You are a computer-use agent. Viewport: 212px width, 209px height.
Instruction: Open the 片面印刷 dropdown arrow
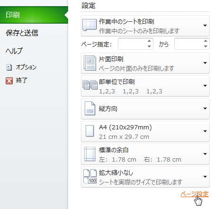(205, 63)
